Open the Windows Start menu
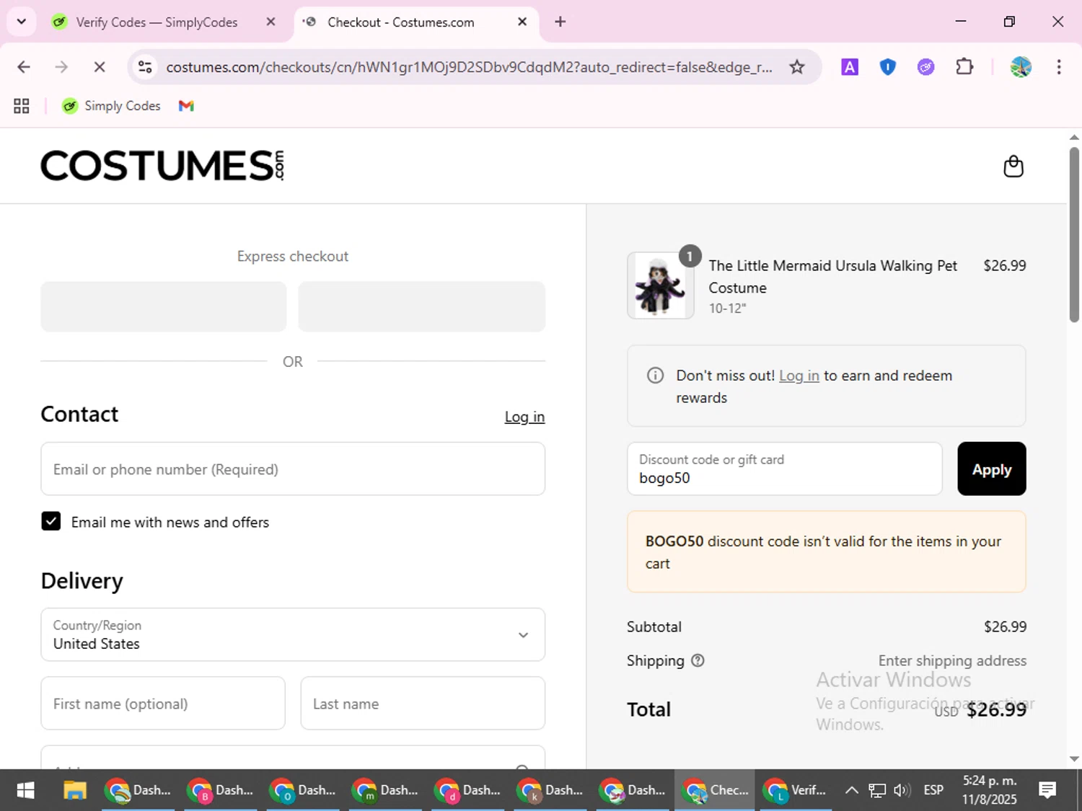The width and height of the screenshot is (1082, 811). pyautogui.click(x=25, y=790)
